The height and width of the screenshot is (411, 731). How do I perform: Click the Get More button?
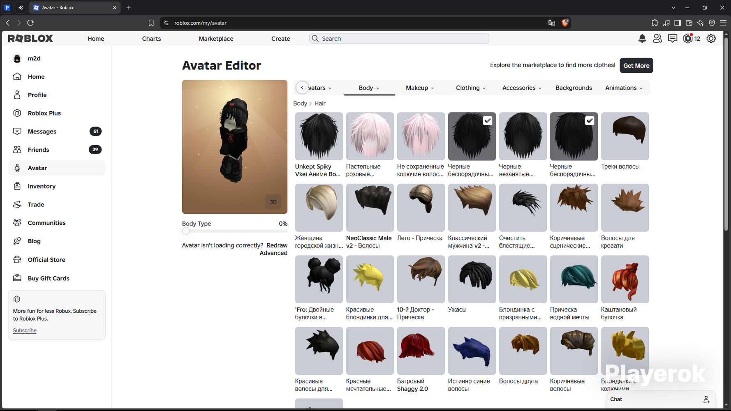point(636,66)
